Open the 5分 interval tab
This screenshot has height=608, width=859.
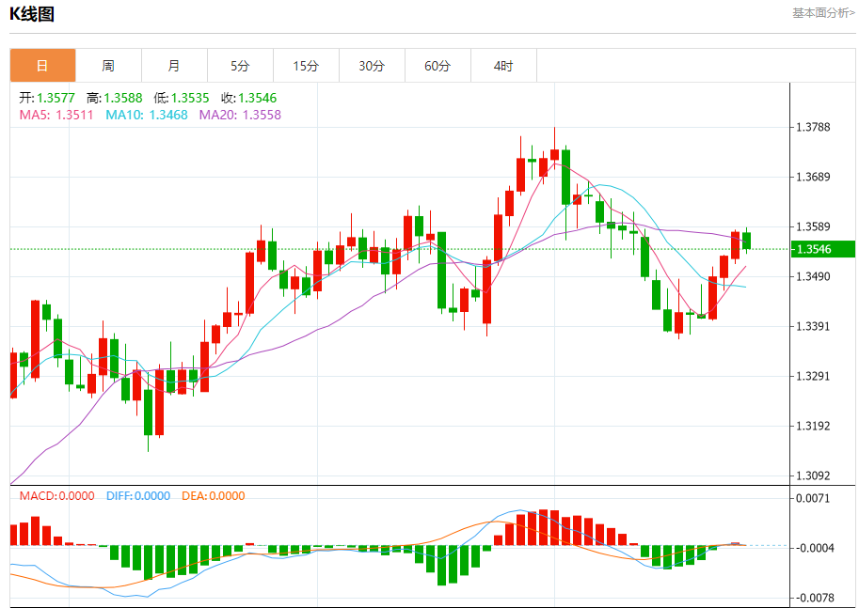pyautogui.click(x=240, y=66)
